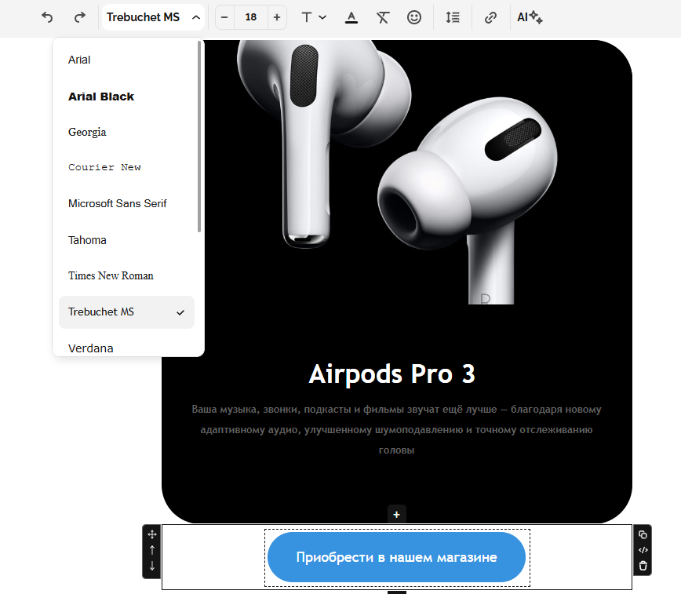Image resolution: width=681 pixels, height=594 pixels.
Task: Click the "Приобрести в нашем магазине" button
Action: (x=396, y=557)
